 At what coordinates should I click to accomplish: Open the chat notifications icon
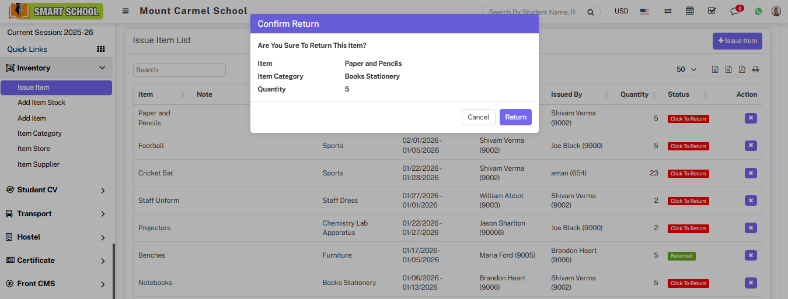(x=735, y=12)
